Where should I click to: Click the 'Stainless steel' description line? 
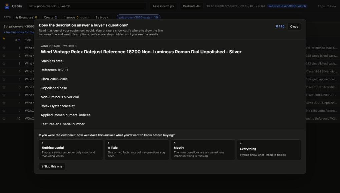point(52,61)
